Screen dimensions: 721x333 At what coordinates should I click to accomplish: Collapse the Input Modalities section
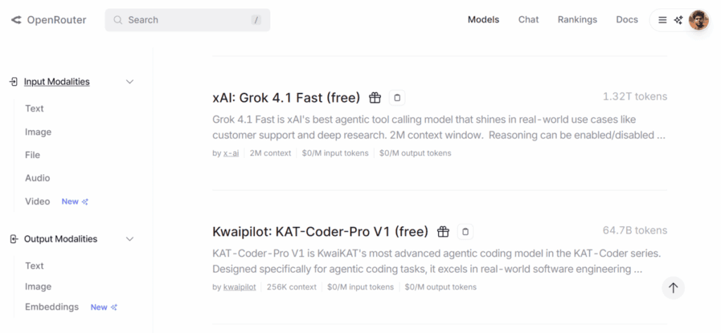click(130, 81)
